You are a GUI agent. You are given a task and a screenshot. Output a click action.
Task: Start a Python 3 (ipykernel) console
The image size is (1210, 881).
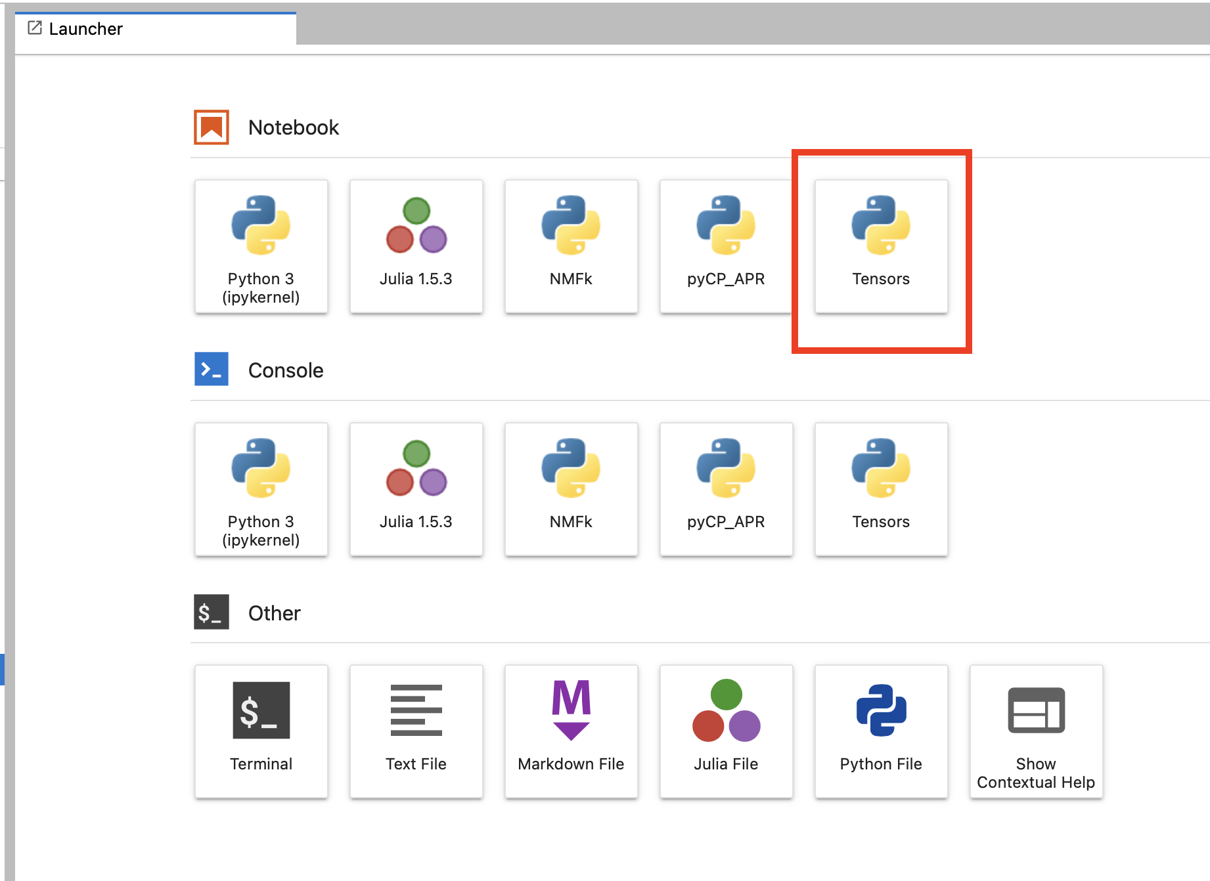[x=261, y=489]
